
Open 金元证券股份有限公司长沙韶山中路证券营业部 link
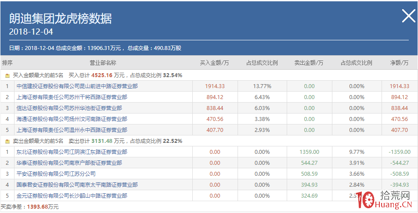tap(72, 196)
